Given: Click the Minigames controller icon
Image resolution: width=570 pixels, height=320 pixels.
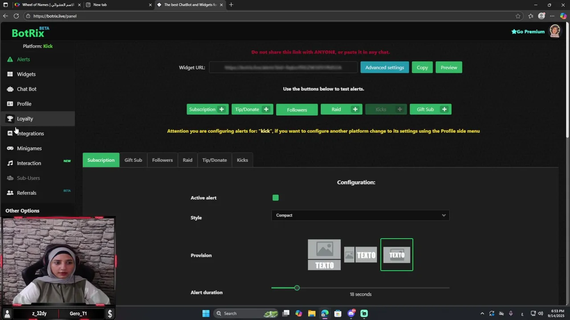Looking at the screenshot, I should click(x=10, y=148).
